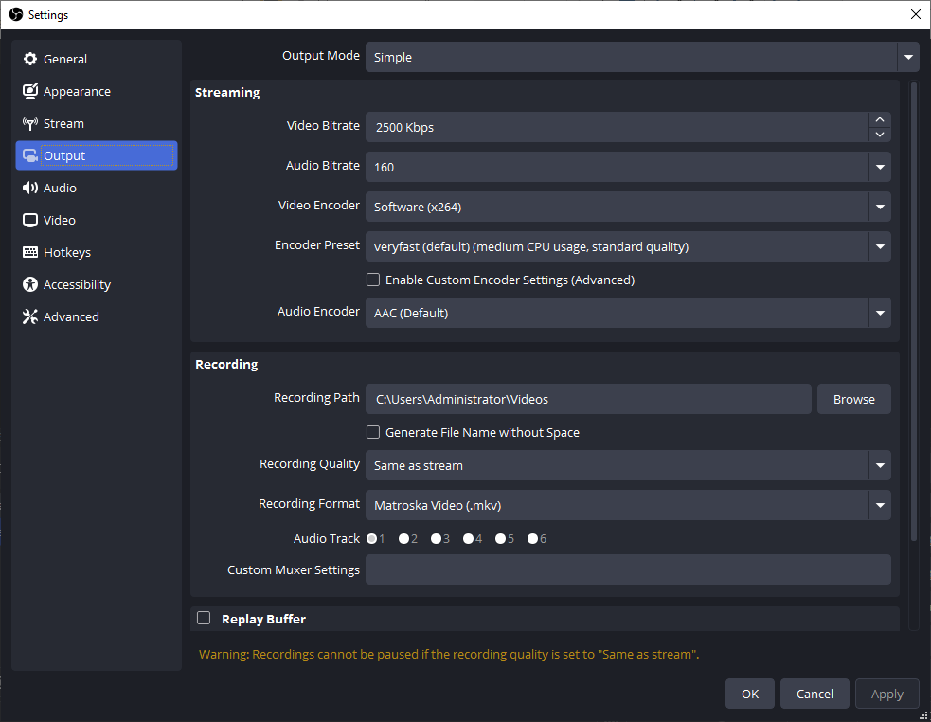Expand the Recording Format dropdown
This screenshot has height=722, width=931.
pos(880,505)
